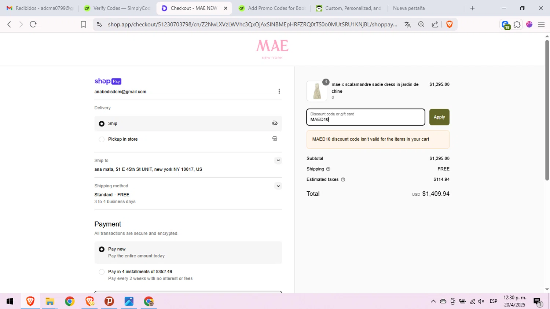Select Pay in 4 installments option

click(x=188, y=275)
